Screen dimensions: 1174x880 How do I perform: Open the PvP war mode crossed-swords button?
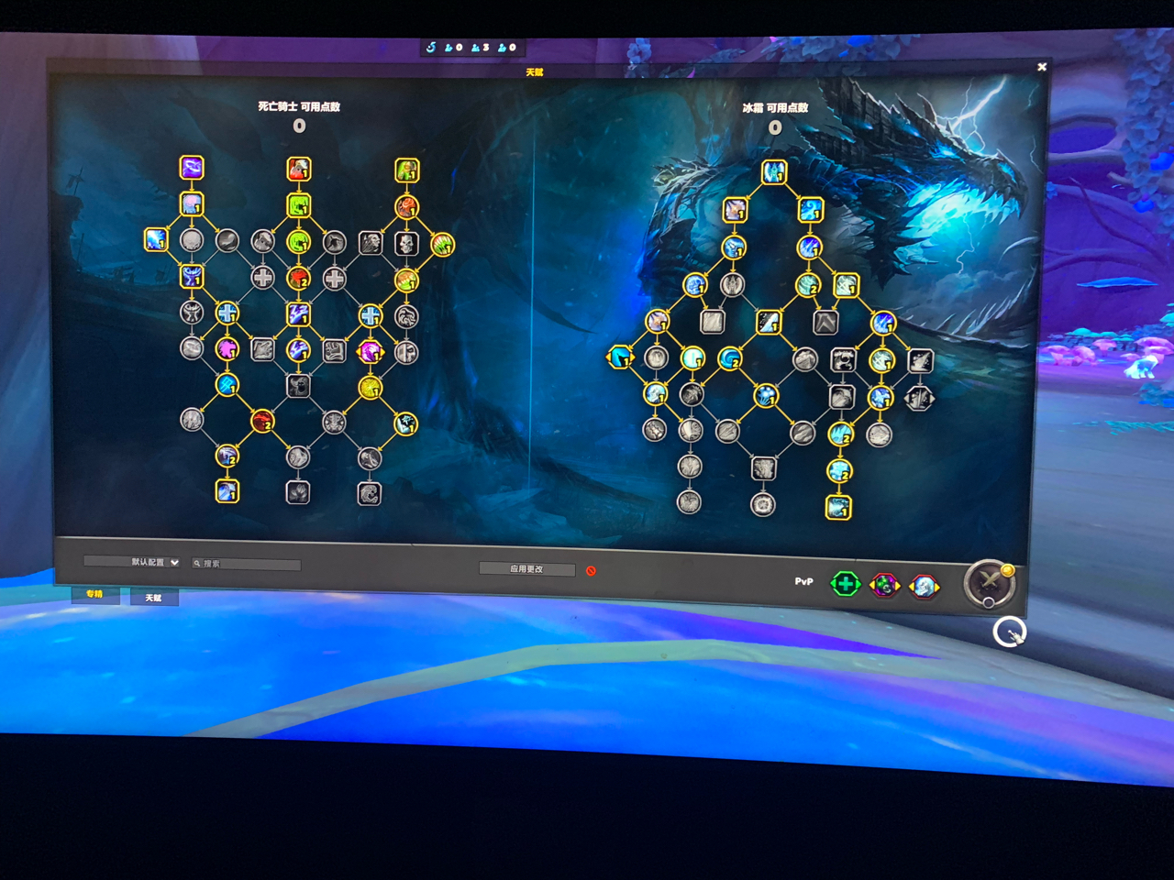pyautogui.click(x=989, y=582)
